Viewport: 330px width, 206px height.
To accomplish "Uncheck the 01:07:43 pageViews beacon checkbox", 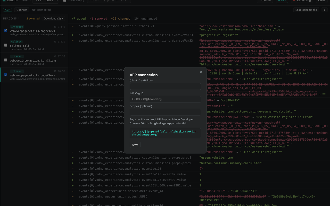I will 6,30.
